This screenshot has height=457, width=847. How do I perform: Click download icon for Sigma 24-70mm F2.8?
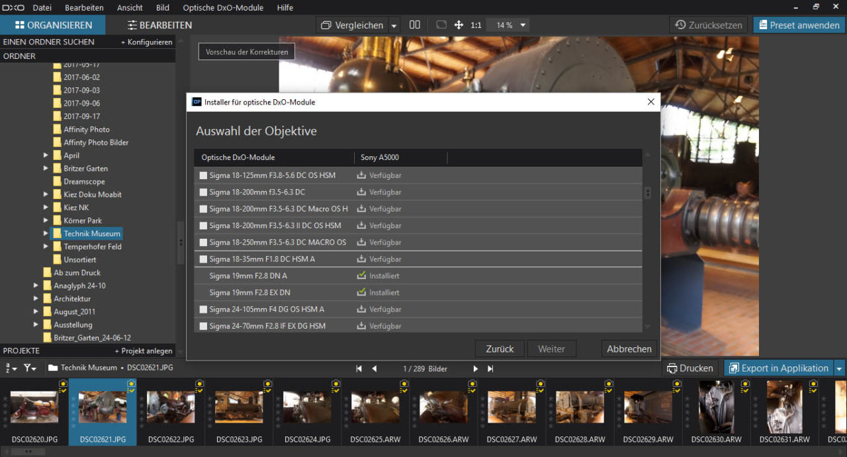pyautogui.click(x=361, y=326)
